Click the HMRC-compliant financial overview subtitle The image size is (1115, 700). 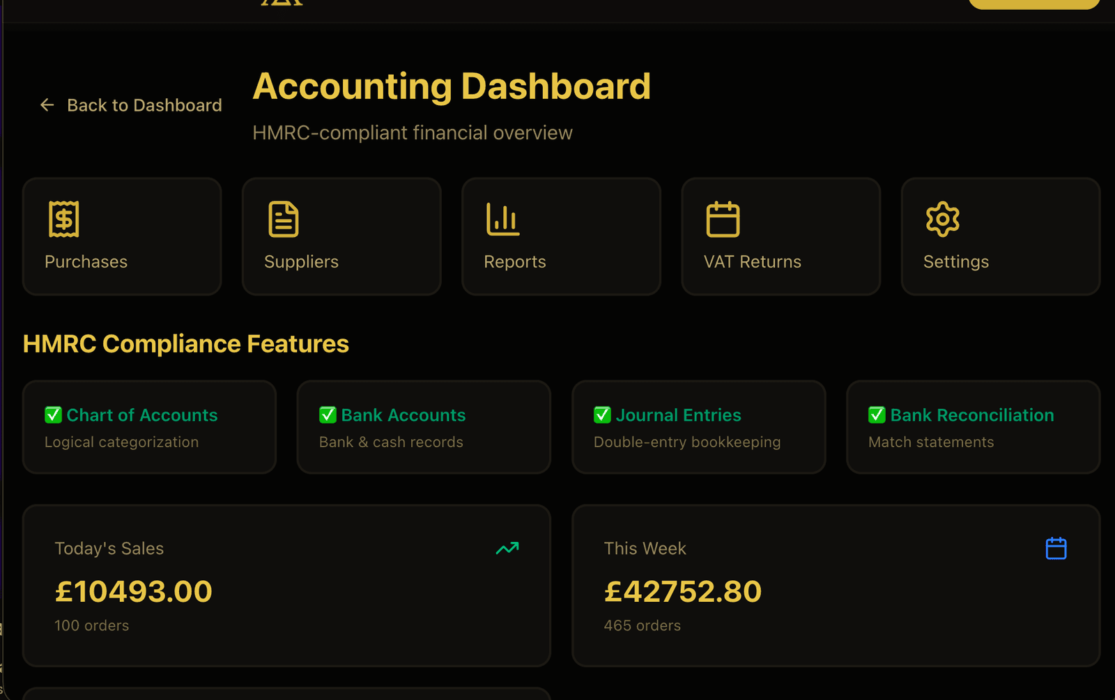click(413, 133)
